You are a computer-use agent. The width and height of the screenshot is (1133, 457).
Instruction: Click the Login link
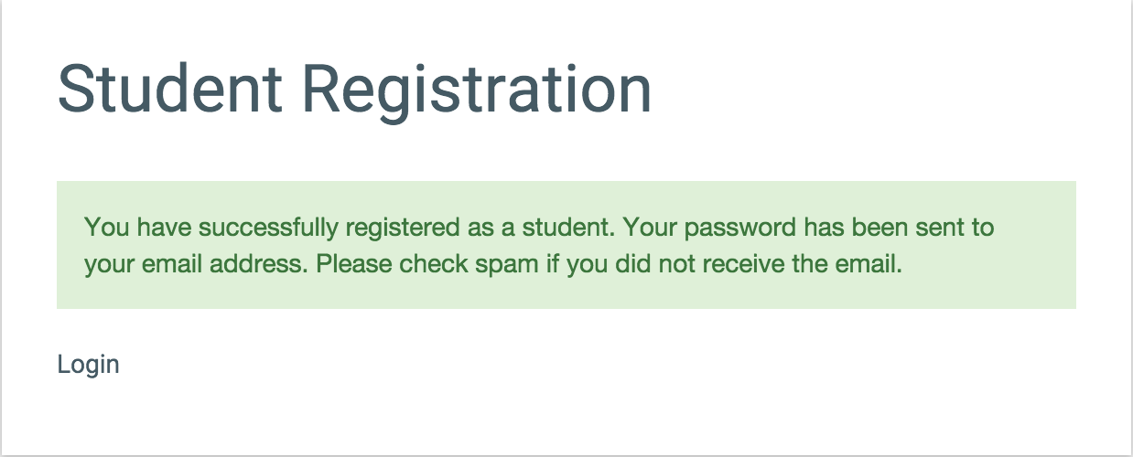tap(88, 365)
